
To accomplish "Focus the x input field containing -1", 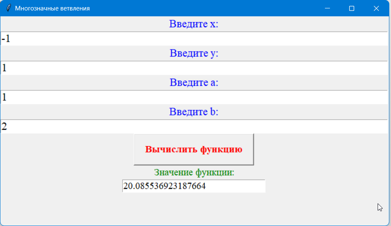I will (x=194, y=39).
